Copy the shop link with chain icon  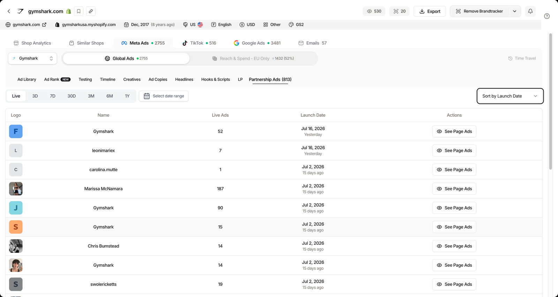coord(91,11)
